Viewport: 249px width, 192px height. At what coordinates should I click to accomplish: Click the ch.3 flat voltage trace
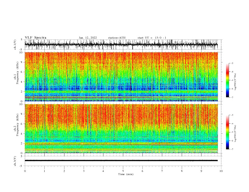121,161
